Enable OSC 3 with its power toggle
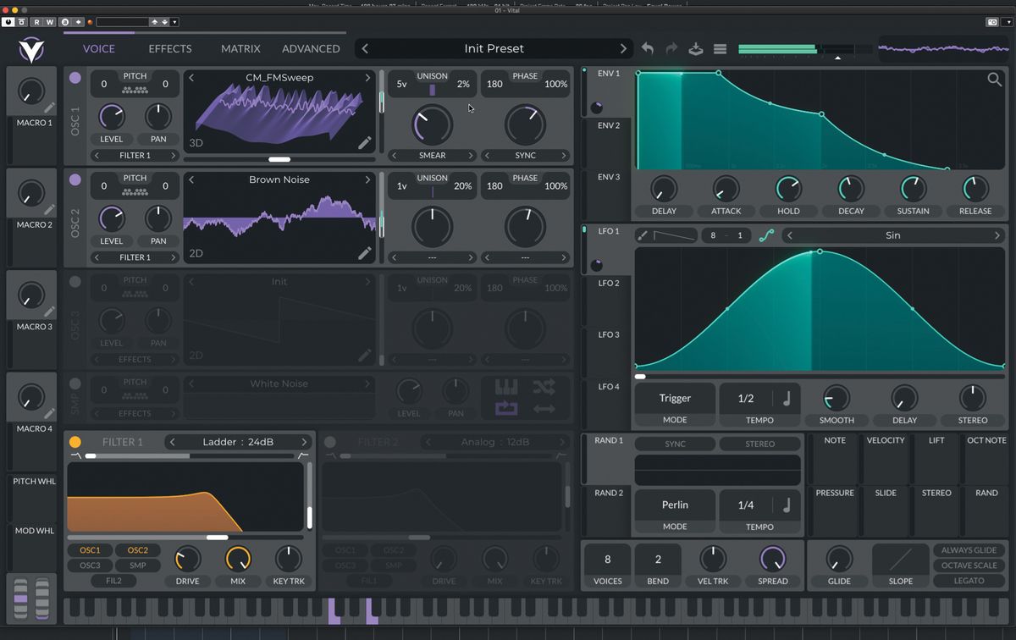Screen dimensions: 1016x640 click(75, 281)
